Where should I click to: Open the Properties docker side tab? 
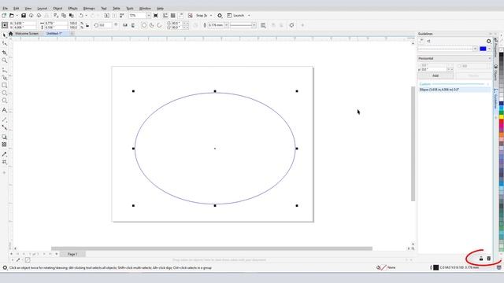pyautogui.click(x=496, y=47)
